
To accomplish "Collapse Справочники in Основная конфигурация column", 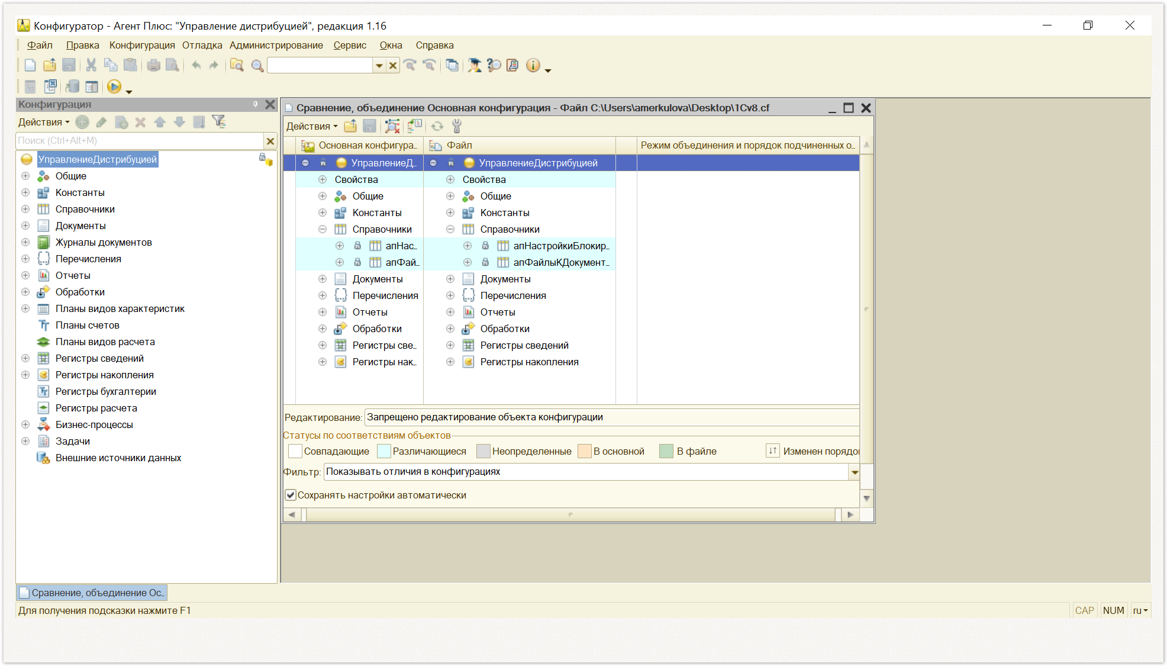I will pyautogui.click(x=323, y=229).
